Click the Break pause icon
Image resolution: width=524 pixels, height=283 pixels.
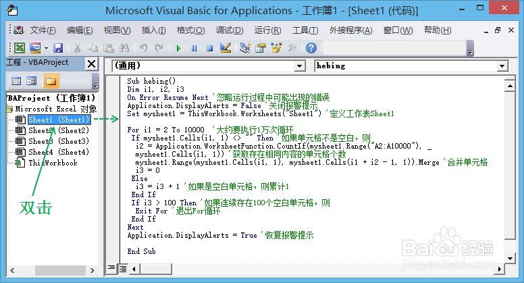click(x=194, y=49)
